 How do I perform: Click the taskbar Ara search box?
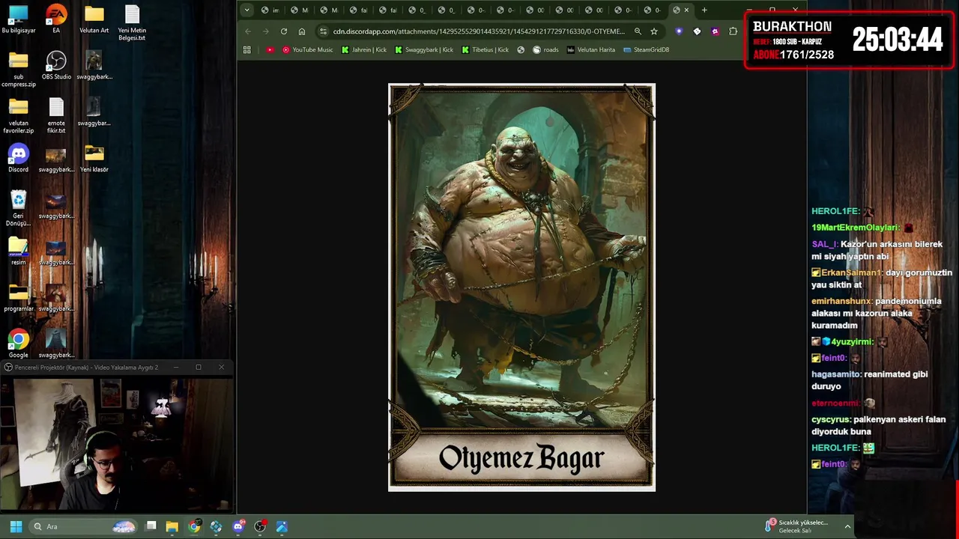pyautogui.click(x=84, y=526)
